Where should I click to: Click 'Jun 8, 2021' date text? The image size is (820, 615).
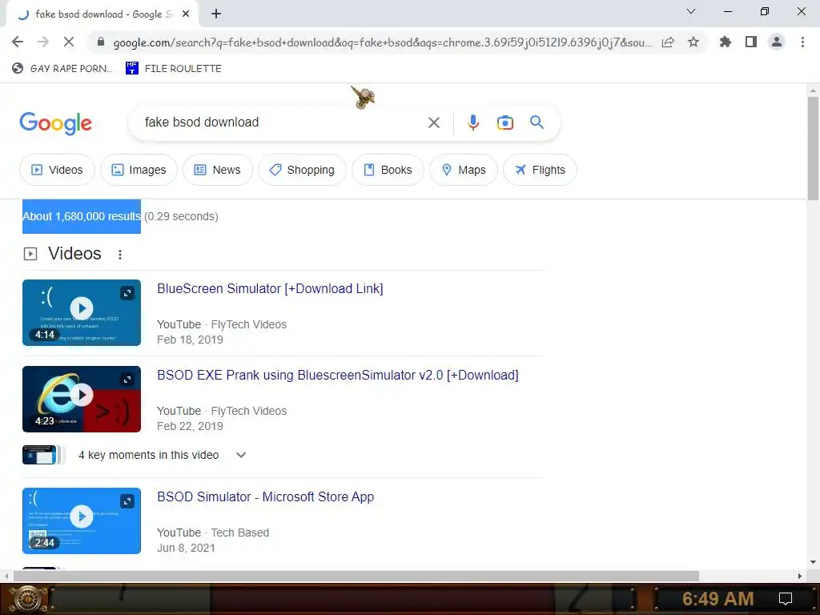pos(186,548)
